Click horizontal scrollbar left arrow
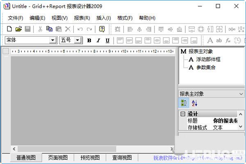246x164 pixels. [14, 149]
